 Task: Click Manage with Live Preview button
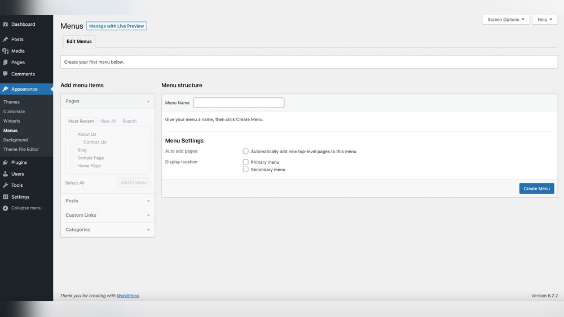117,26
